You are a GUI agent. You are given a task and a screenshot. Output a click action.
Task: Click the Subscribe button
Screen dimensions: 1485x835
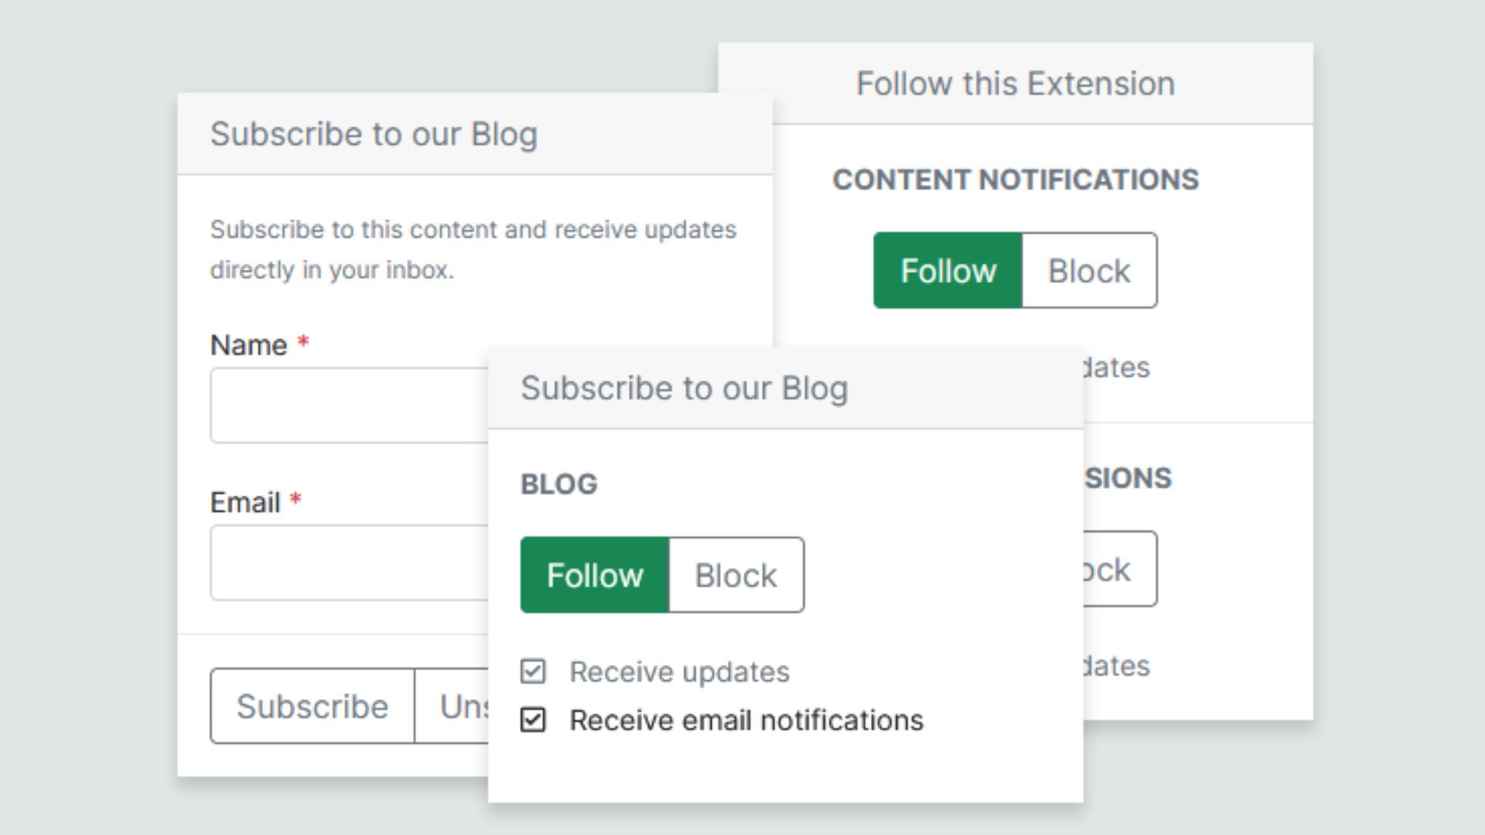(312, 706)
